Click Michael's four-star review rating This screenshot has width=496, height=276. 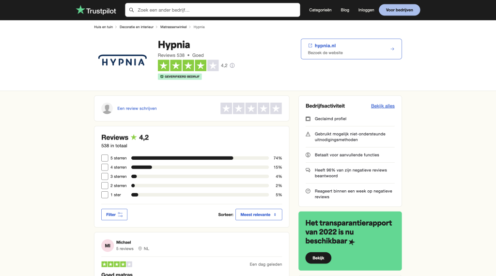pyautogui.click(x=117, y=264)
